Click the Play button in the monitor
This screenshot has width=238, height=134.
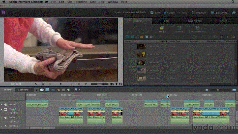click(x=61, y=84)
